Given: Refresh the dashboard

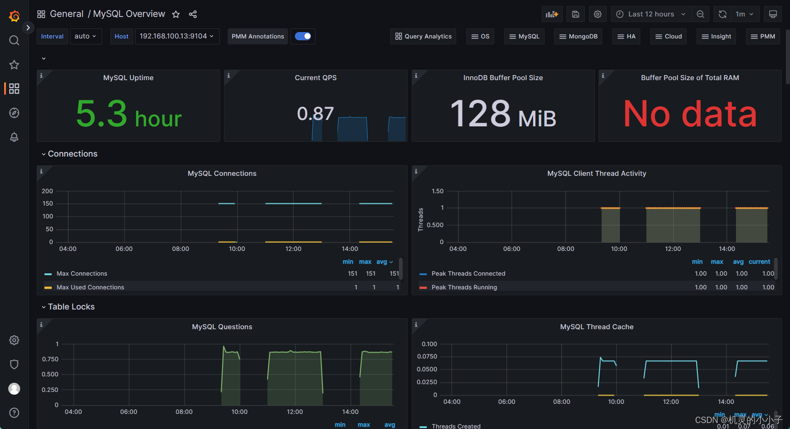Looking at the screenshot, I should (x=722, y=14).
